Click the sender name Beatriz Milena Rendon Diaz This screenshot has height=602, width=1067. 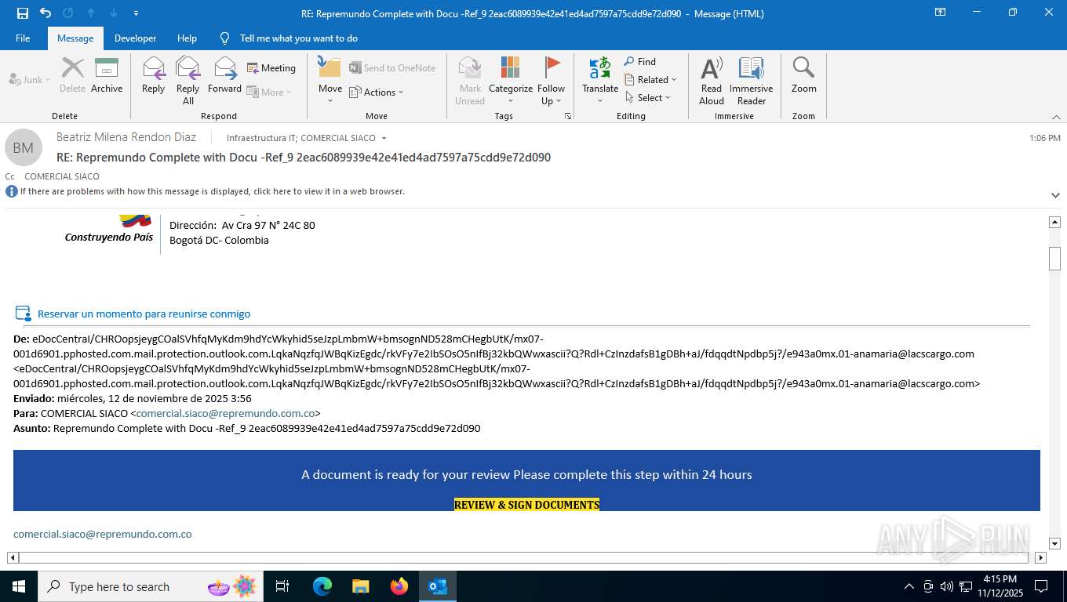point(126,137)
